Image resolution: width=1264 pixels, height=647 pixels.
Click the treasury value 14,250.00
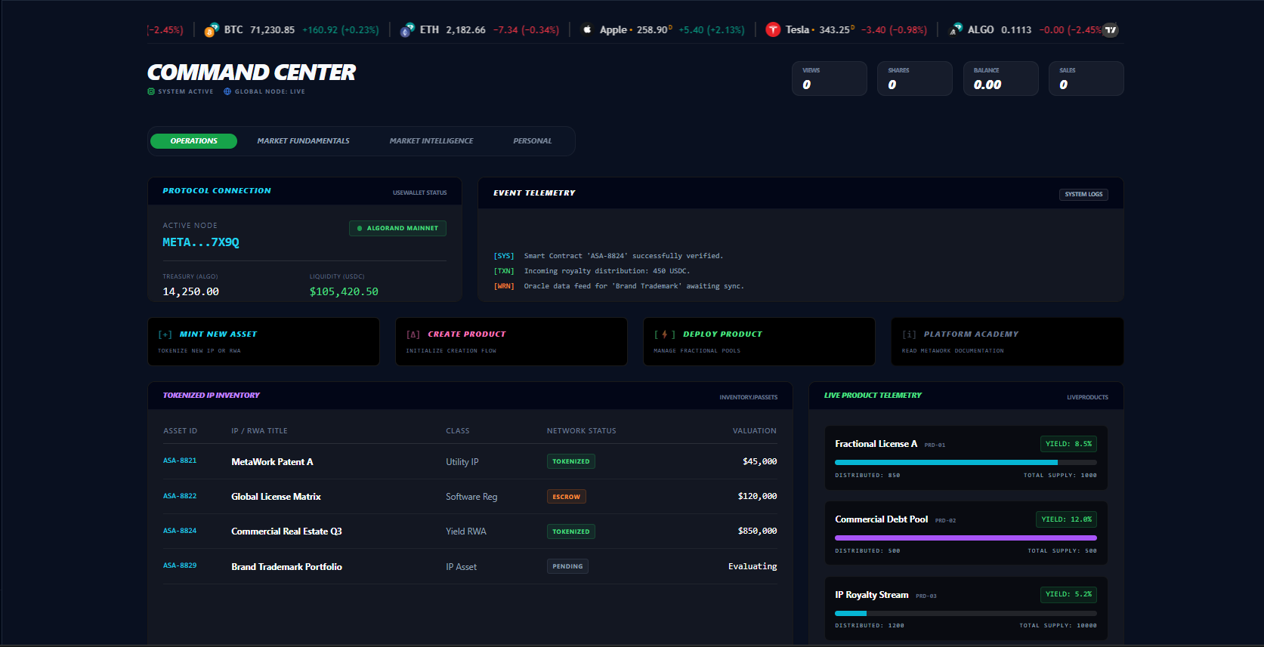coord(191,291)
